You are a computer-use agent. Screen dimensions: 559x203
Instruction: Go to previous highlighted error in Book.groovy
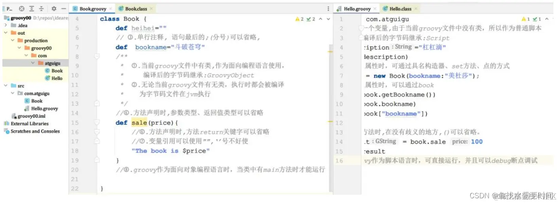click(321, 19)
